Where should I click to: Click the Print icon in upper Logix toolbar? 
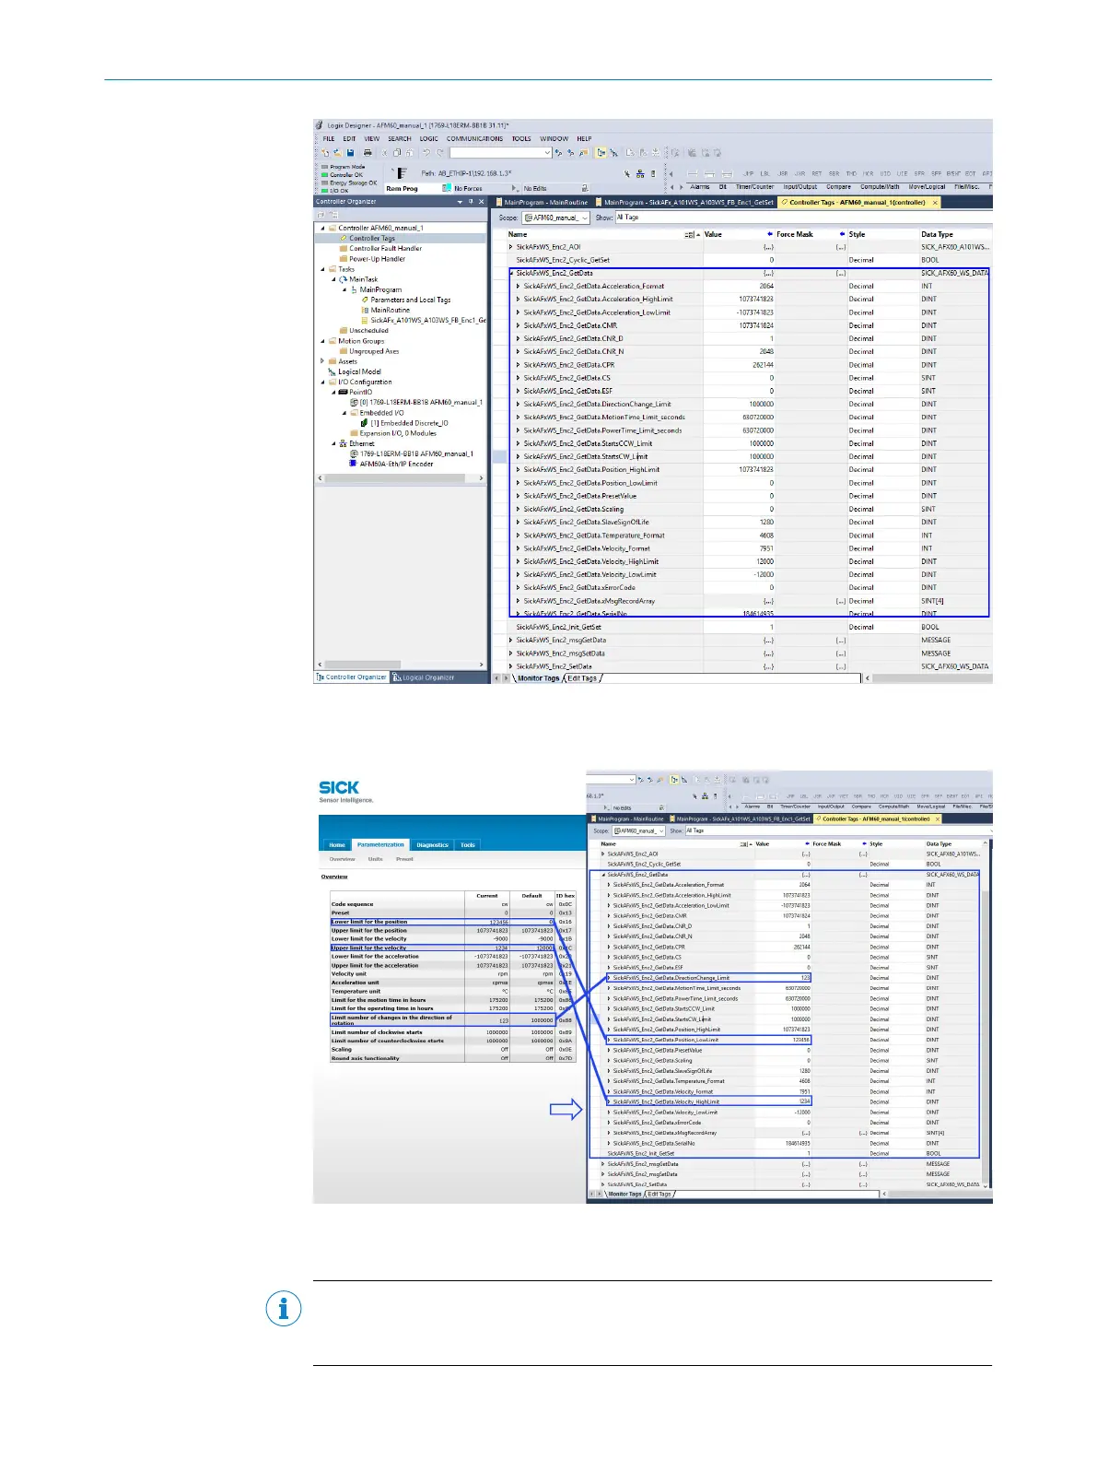(x=368, y=153)
